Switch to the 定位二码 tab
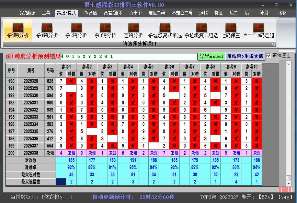This screenshot has width=297, height=203. (157, 13)
